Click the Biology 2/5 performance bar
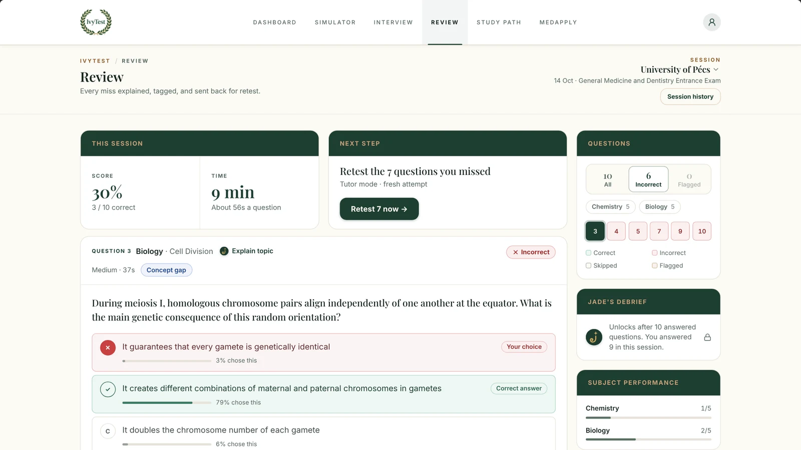The width and height of the screenshot is (801, 450). pos(648,439)
